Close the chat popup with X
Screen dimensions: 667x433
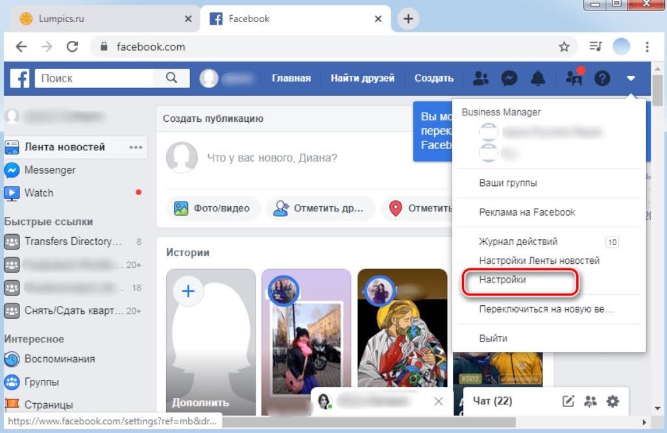point(439,401)
